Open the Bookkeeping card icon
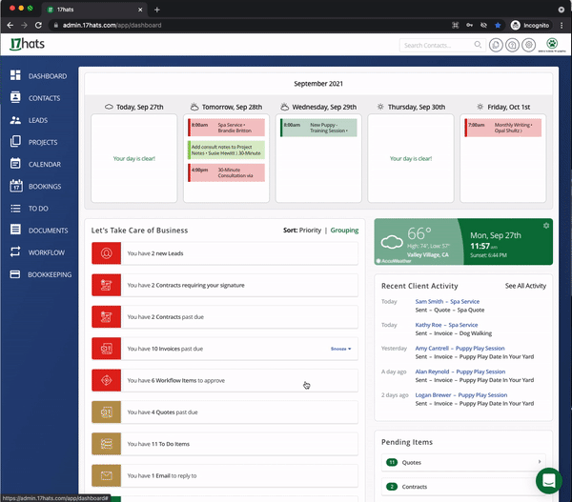 pos(15,274)
